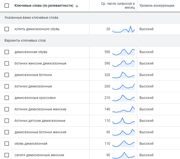Click the sort arrow beside Ключевые слова header
Image resolution: width=180 pixels, height=159 pixels.
click(77, 6)
